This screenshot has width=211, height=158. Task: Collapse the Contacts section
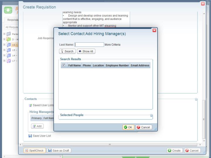point(196,99)
